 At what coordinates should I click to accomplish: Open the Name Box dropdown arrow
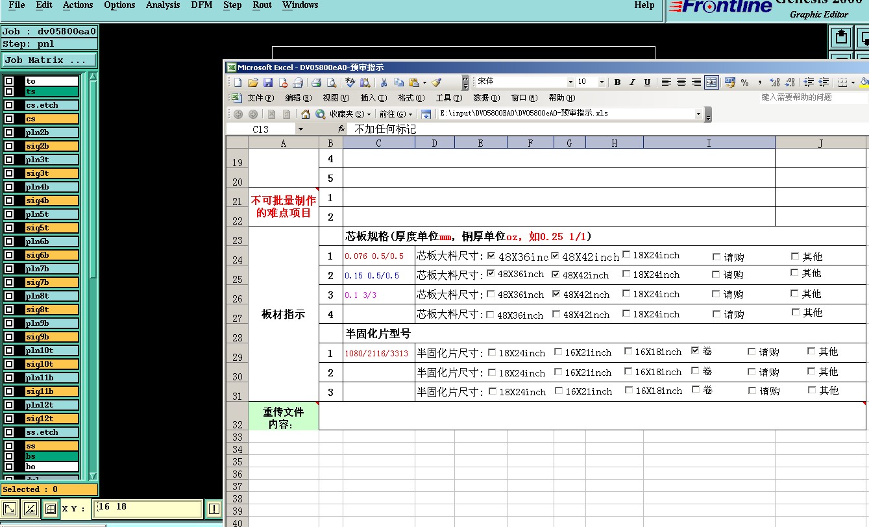click(300, 129)
